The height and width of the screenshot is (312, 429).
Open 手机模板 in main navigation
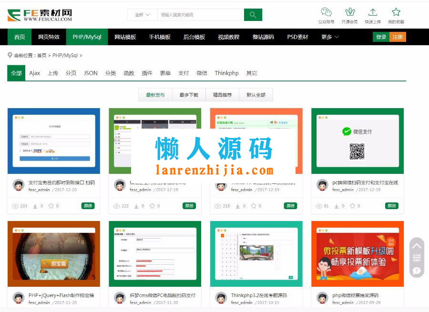coord(160,37)
